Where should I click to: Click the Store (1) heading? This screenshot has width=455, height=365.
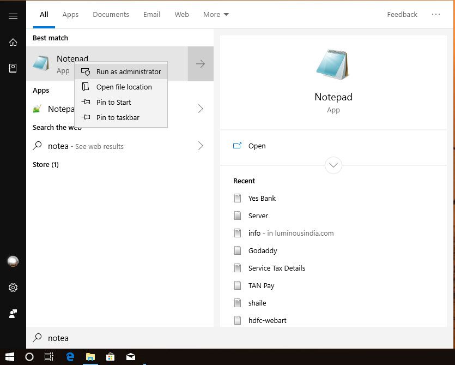[x=46, y=164]
